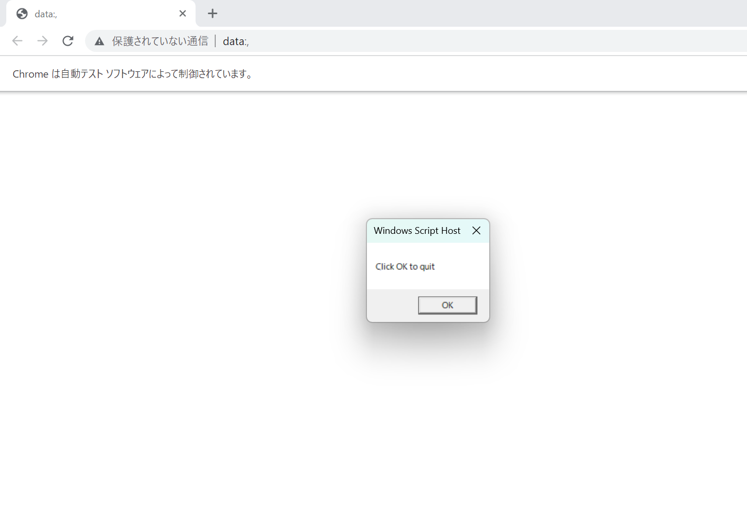The image size is (747, 528).
Task: Open a new browser tab with the plus icon
Action: pyautogui.click(x=212, y=14)
